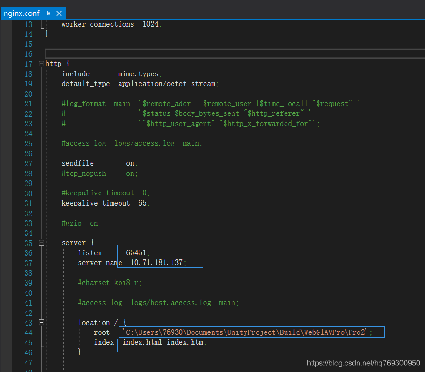Click line number 44 in gutter
425x372 pixels.
[28, 332]
